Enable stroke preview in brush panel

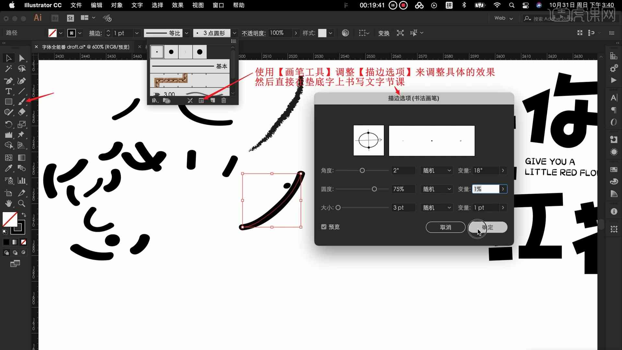(324, 227)
